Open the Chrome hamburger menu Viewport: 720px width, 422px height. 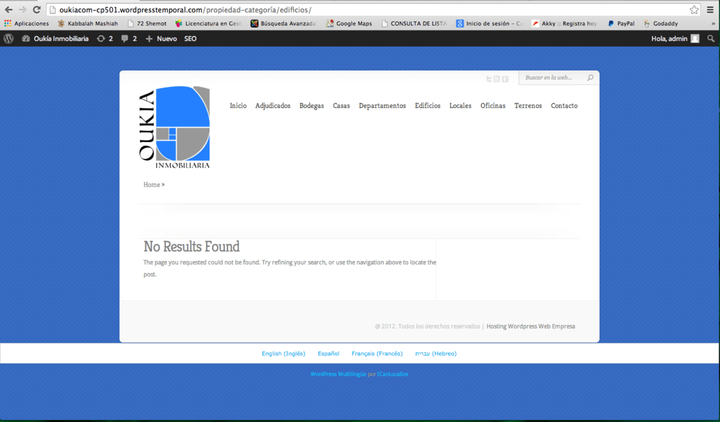(x=710, y=10)
